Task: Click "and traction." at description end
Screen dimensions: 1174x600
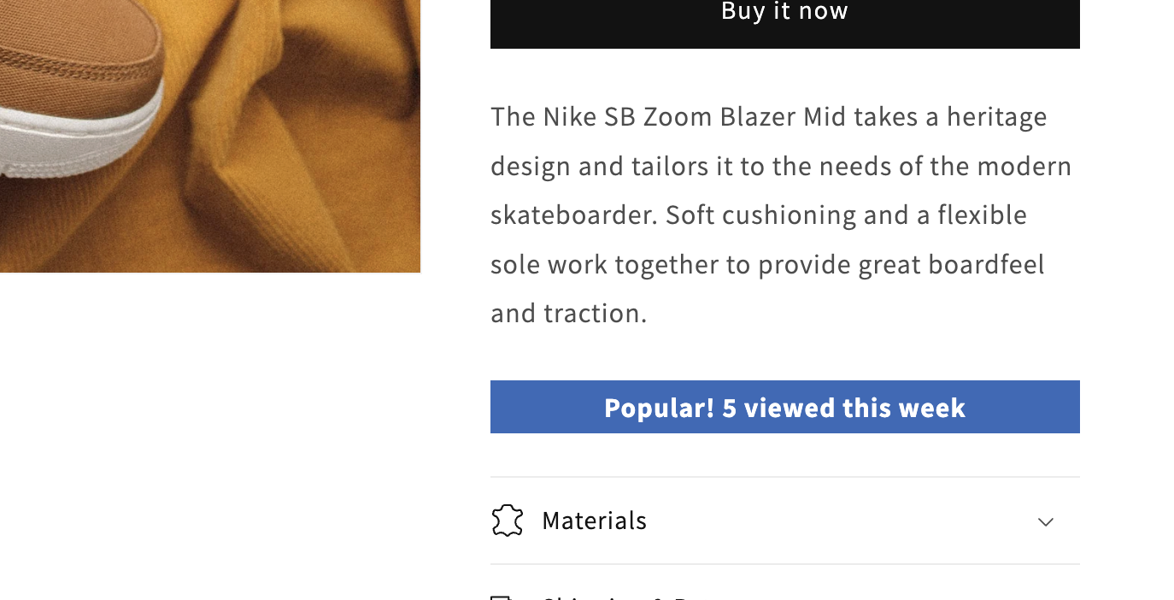Action: (568, 313)
